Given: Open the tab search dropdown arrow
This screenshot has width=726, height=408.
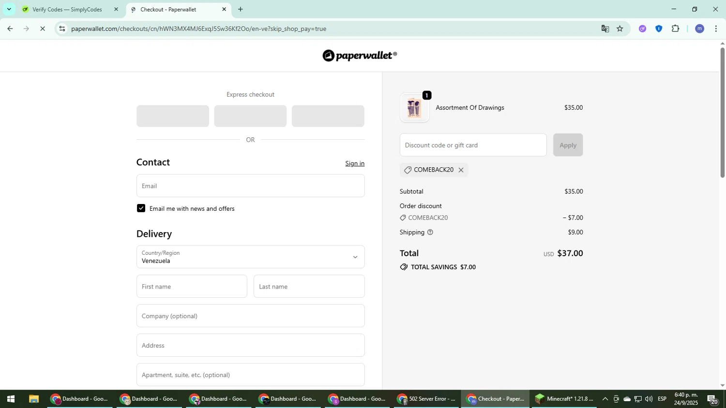Looking at the screenshot, I should 9,9.
